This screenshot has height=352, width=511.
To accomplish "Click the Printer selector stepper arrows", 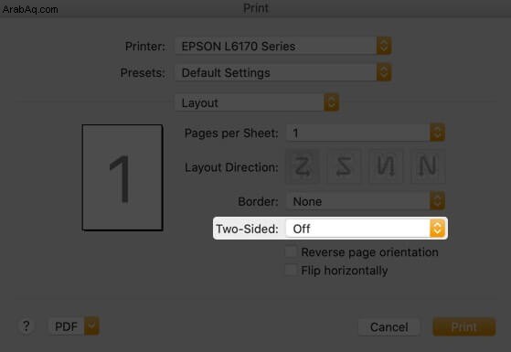I will click(x=384, y=46).
